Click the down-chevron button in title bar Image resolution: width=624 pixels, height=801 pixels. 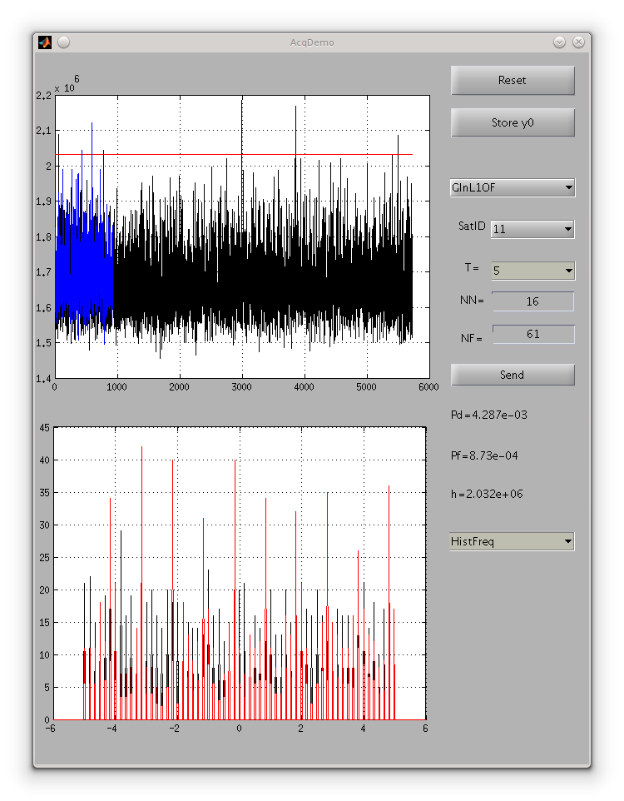pos(559,42)
